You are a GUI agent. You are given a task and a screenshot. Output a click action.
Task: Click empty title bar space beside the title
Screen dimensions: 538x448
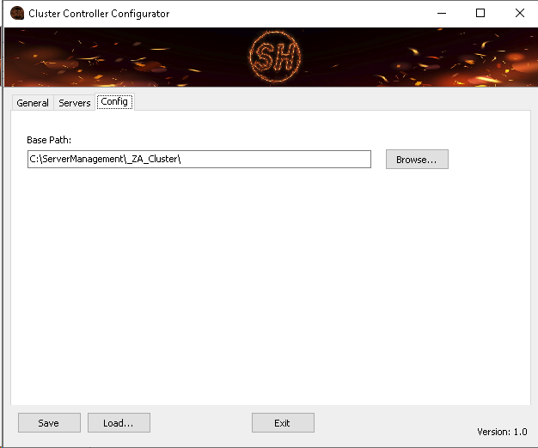tap(301, 14)
